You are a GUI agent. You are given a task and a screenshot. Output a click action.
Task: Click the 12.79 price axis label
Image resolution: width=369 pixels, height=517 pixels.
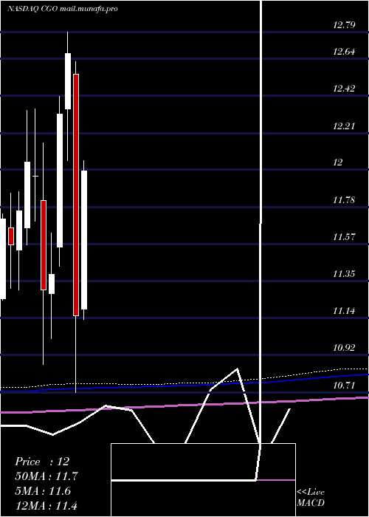coord(344,24)
